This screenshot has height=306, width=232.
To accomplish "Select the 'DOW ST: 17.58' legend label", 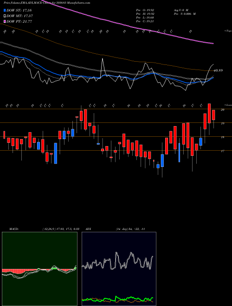I will pyautogui.click(x=19, y=10).
